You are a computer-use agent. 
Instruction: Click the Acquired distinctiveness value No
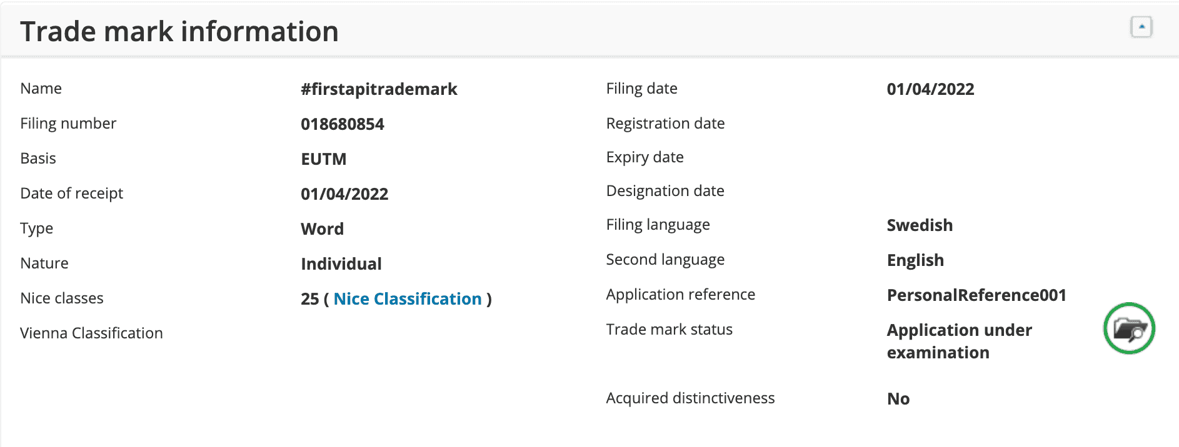(898, 398)
